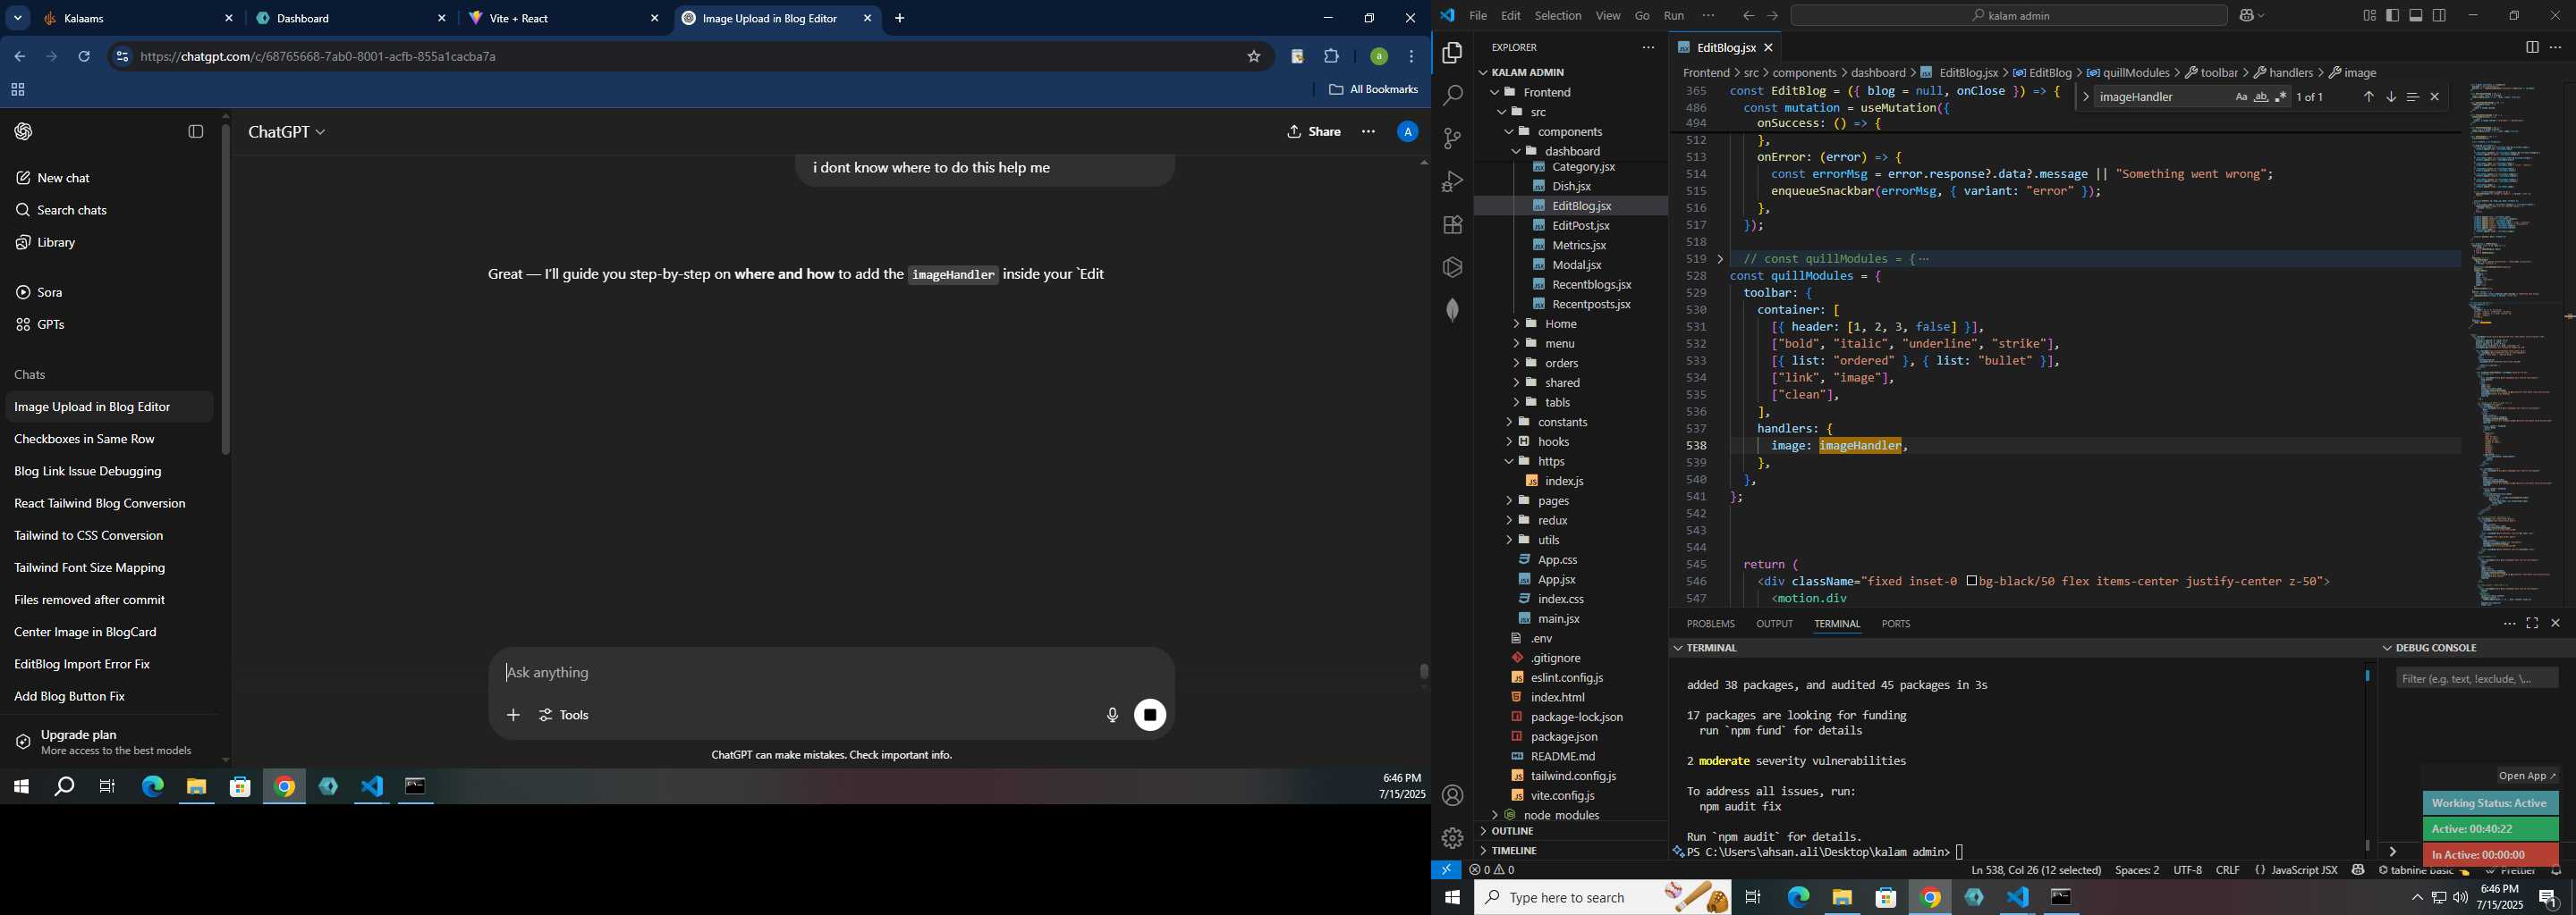Close the find widget

(x=2435, y=97)
